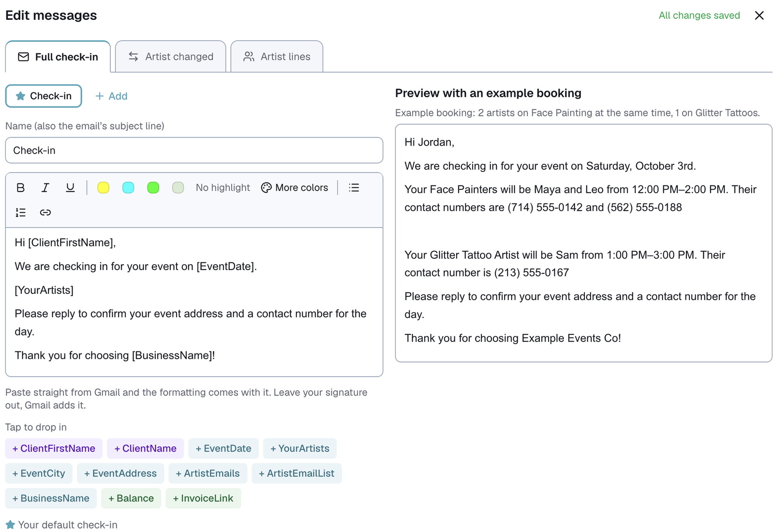Screen dimensions: 774x532
Task: Switch to Full check-in tab
Action: pyautogui.click(x=58, y=57)
